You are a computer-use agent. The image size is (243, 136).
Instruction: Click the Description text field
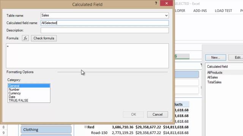(105, 30)
